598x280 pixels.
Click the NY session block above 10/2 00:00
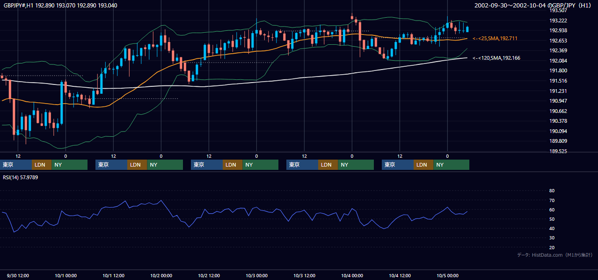pos(165,165)
